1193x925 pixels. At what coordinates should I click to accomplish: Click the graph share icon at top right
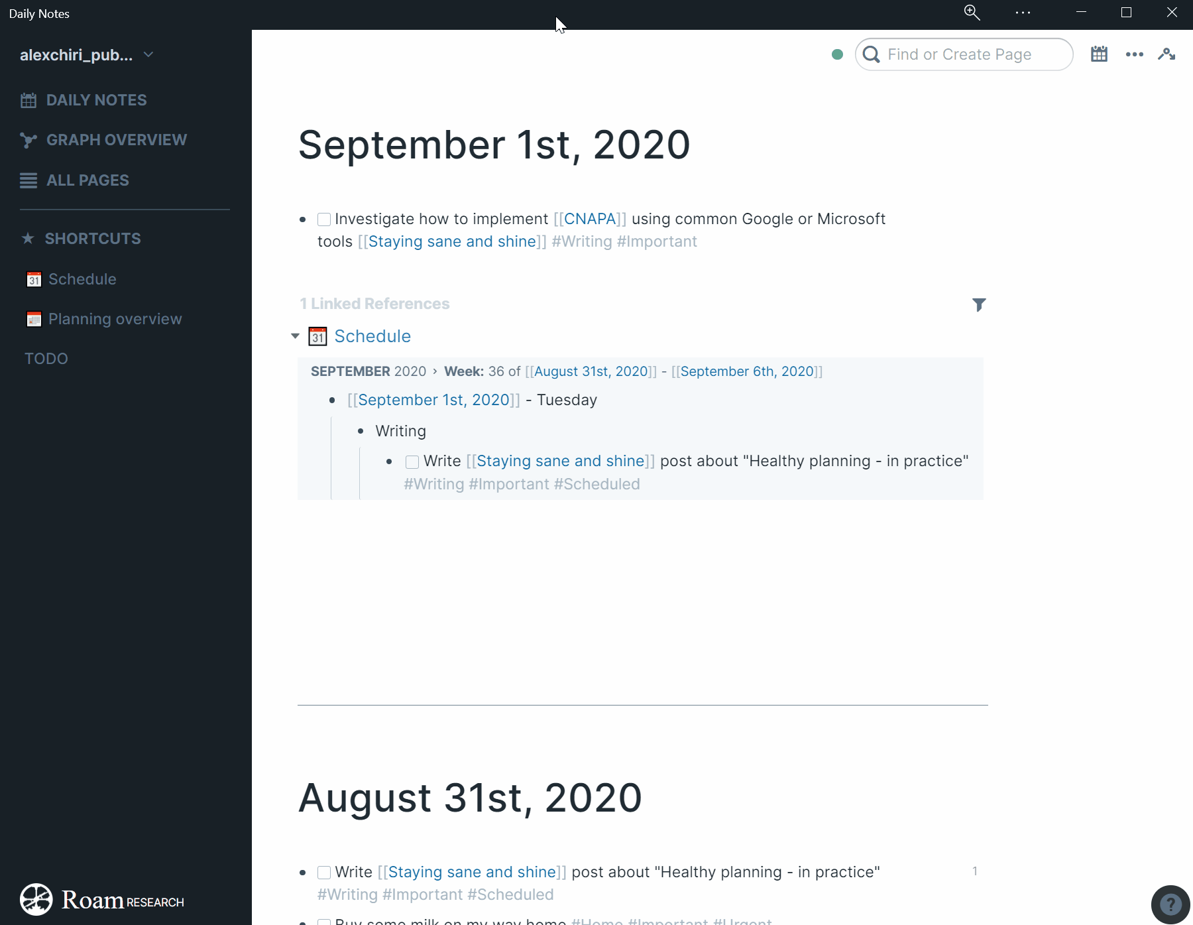(1166, 54)
